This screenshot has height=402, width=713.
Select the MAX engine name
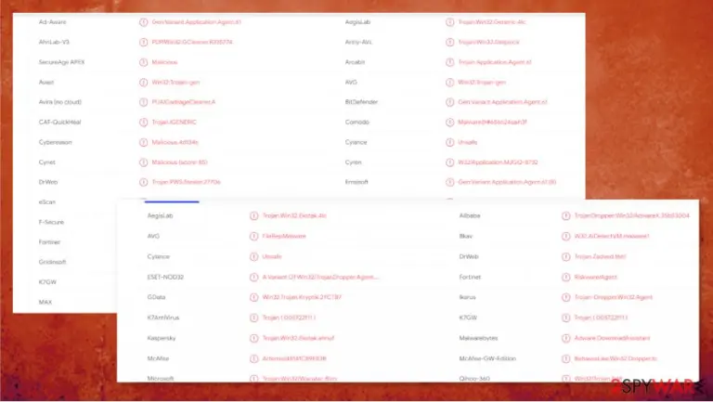[45, 302]
